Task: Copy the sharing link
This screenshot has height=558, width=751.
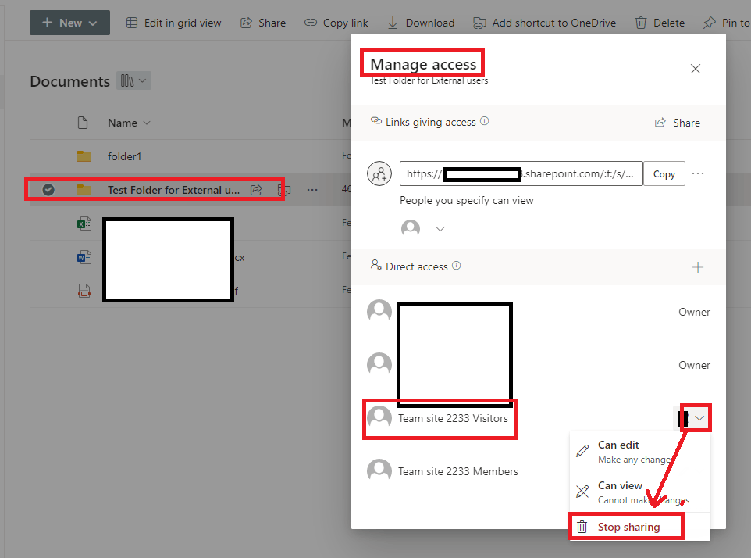Action: point(664,173)
